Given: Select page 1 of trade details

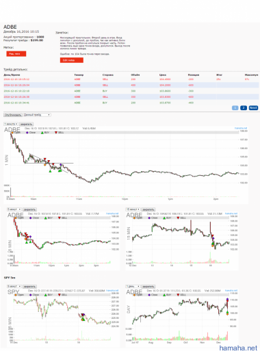Looking at the screenshot, I should 235,108.
